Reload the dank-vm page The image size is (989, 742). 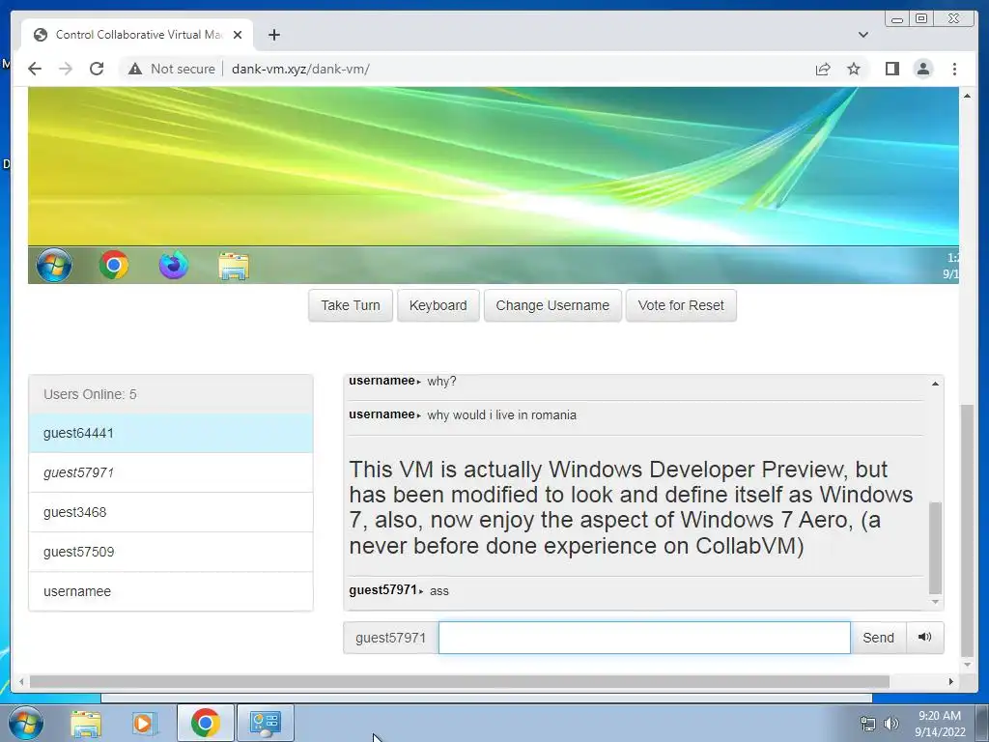point(97,69)
